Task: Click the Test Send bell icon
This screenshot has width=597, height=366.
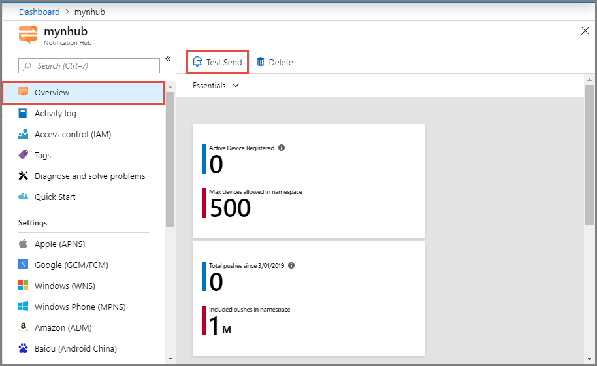Action: 197,62
